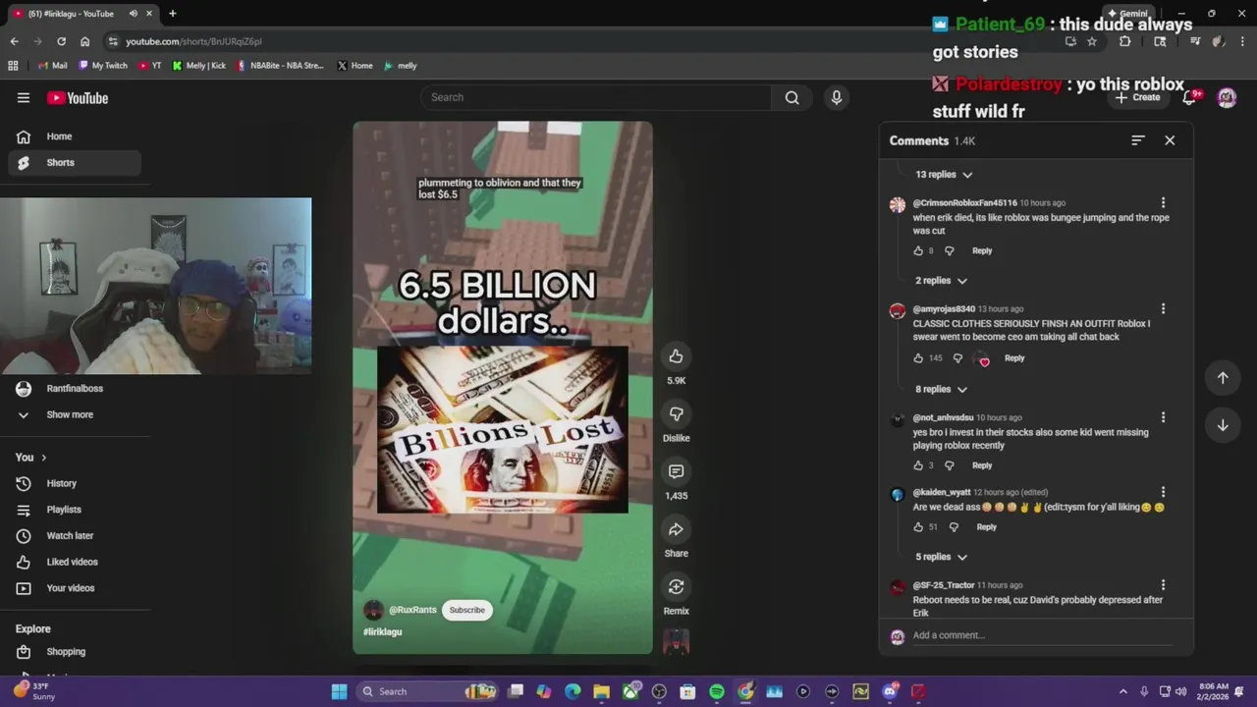Go to previous Short with up arrow
This screenshot has width=1257, height=707.
[1223, 378]
